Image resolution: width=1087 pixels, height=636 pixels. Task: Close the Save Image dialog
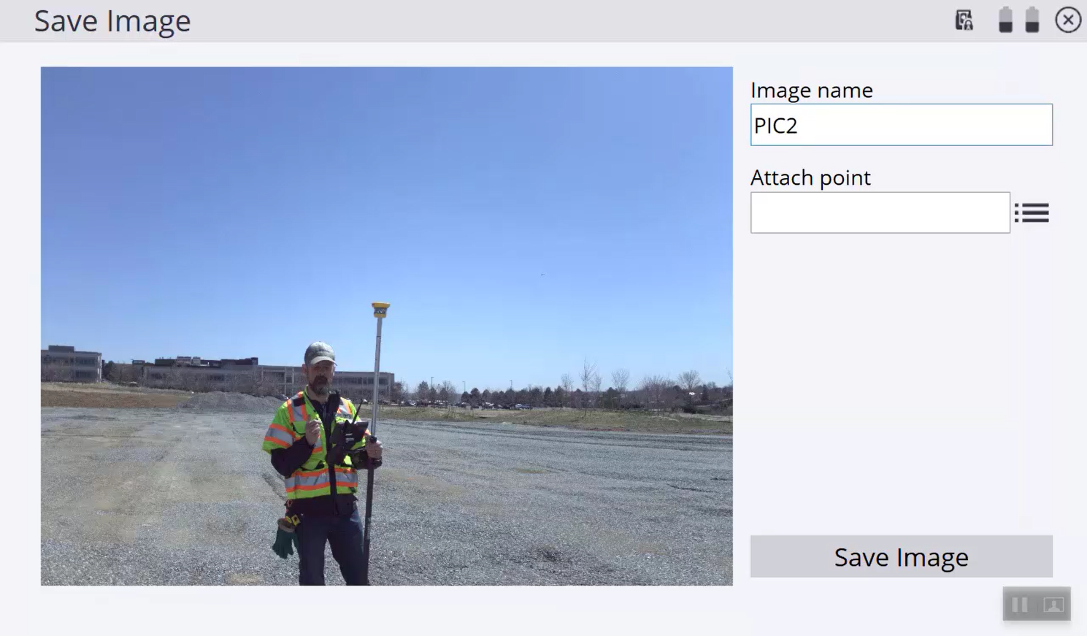coord(1068,20)
